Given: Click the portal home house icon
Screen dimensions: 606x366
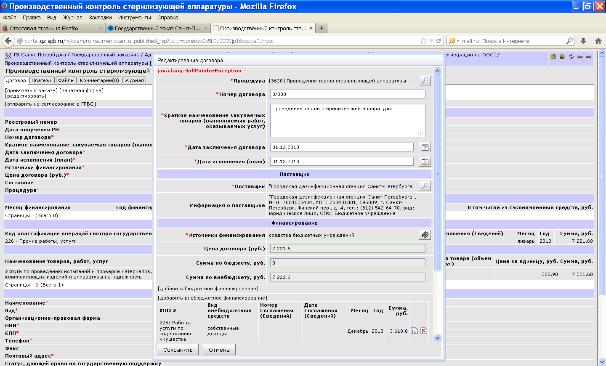Looking at the screenshot, I should pos(562,57).
